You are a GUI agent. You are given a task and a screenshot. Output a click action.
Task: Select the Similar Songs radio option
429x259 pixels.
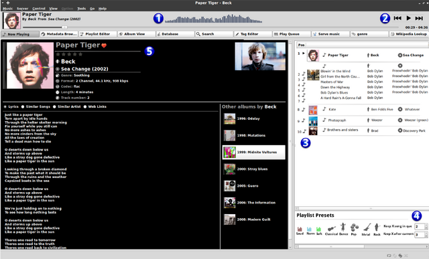pyautogui.click(x=23, y=107)
